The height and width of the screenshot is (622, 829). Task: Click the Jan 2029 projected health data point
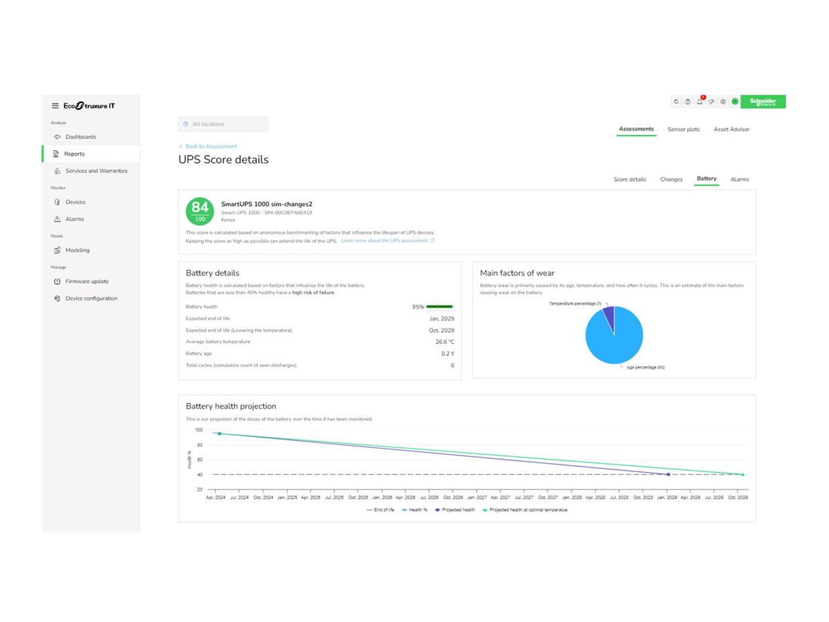click(668, 474)
